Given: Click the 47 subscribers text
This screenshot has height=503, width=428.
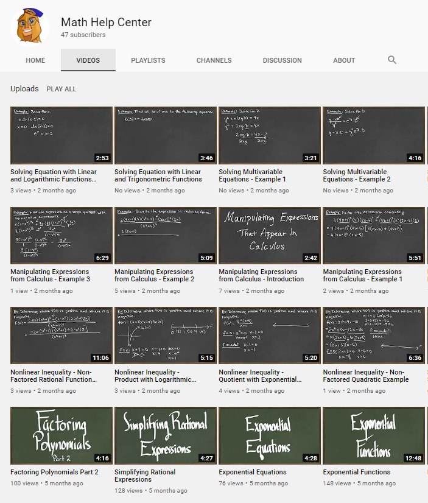Looking at the screenshot, I should pyautogui.click(x=83, y=35).
